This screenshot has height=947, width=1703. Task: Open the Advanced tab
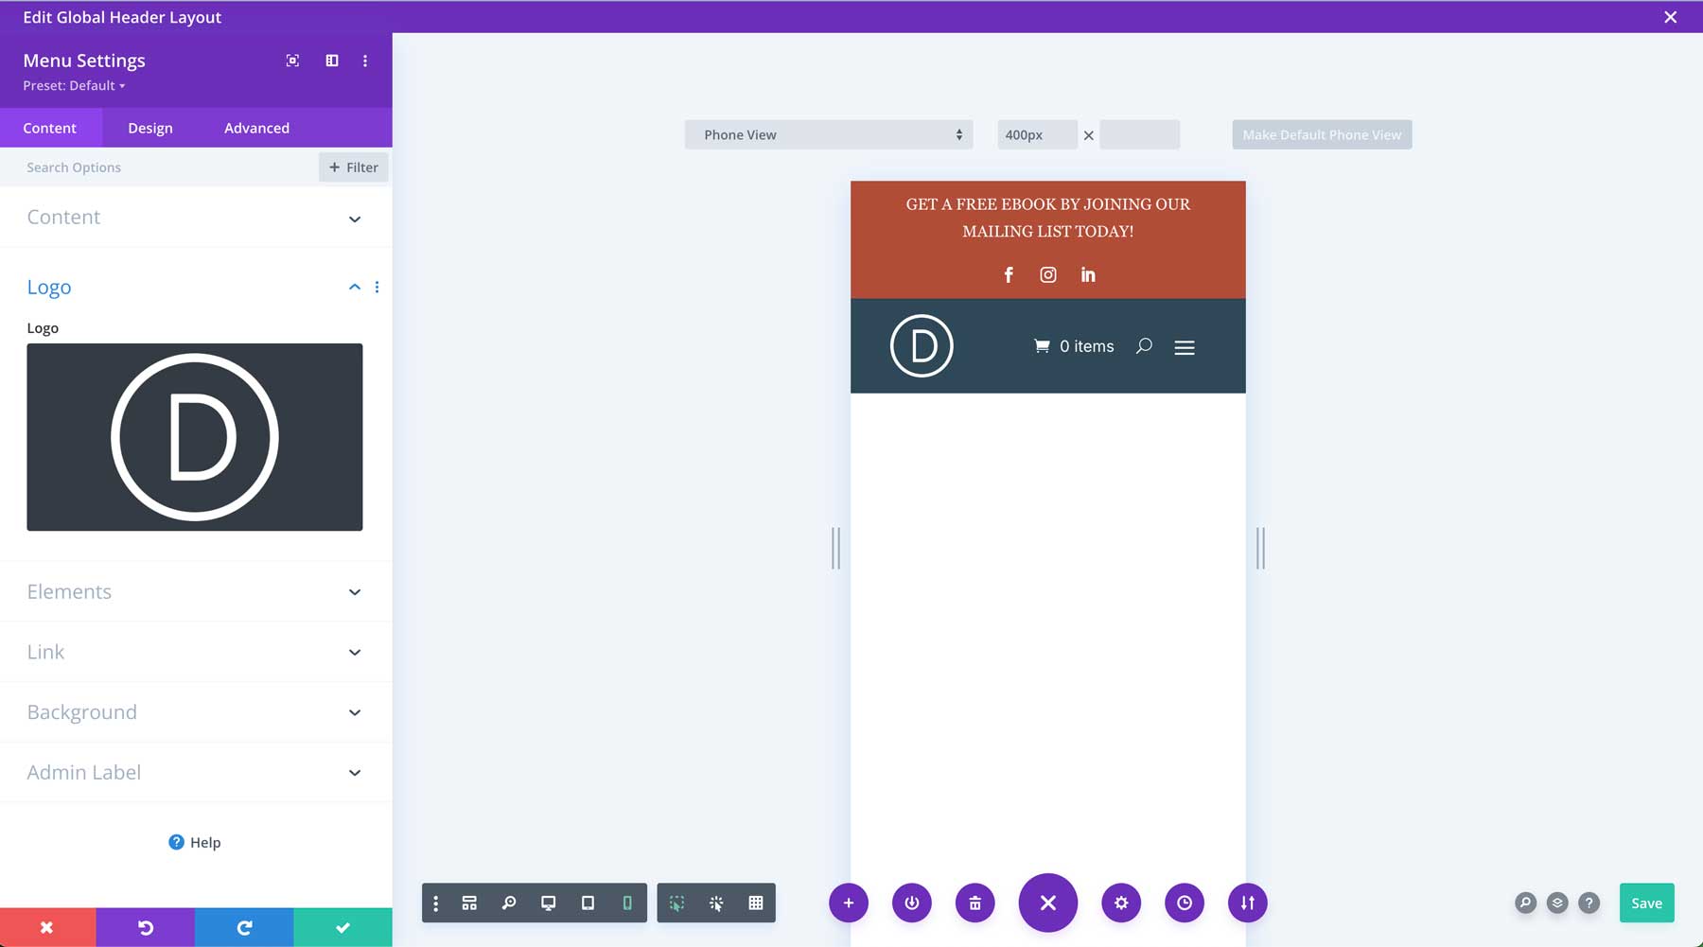255,128
